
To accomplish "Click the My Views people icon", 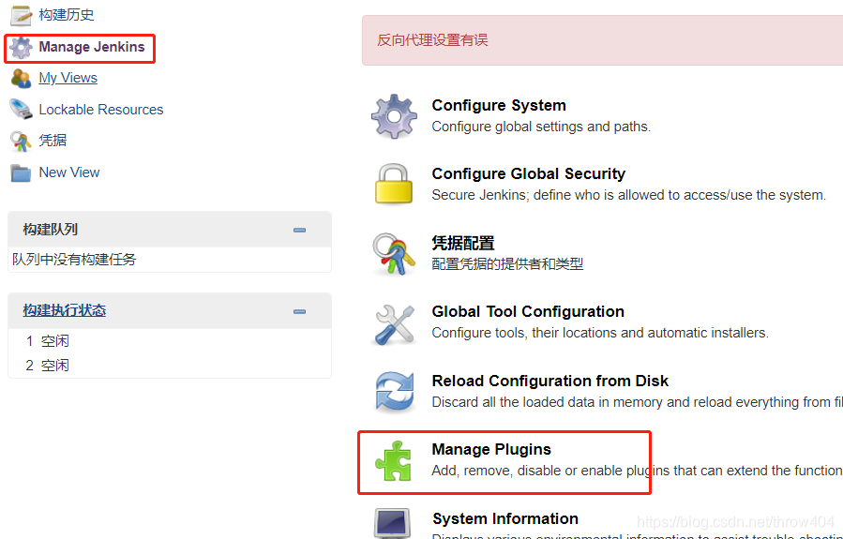I will click(x=21, y=79).
